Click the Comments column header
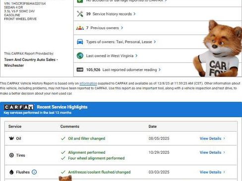The width and height of the screenshot is (242, 181). (70, 127)
